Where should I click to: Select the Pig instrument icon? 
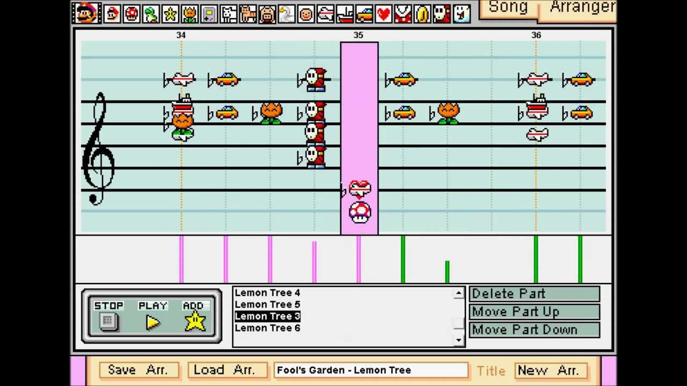(267, 13)
